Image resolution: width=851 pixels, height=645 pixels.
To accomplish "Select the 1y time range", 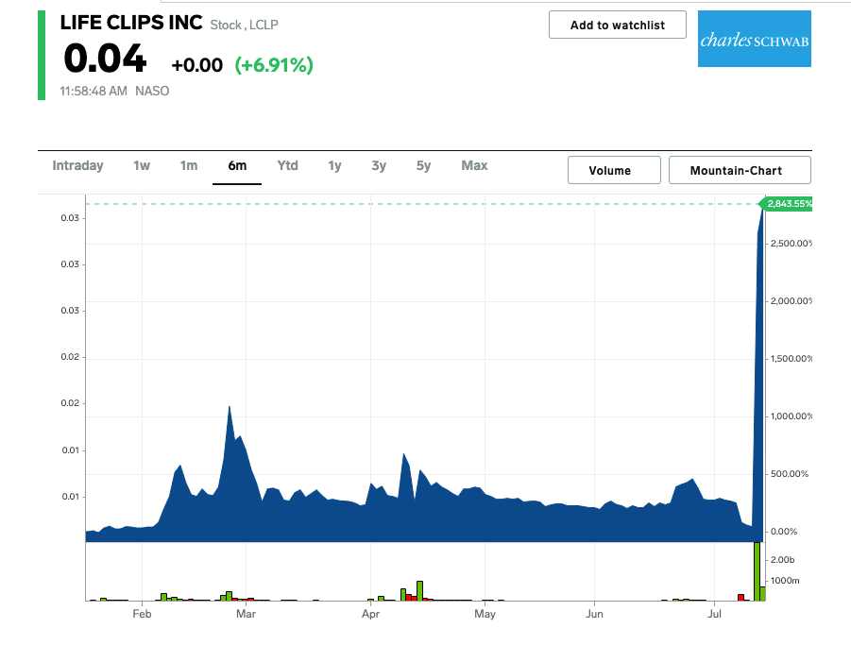I will click(x=334, y=165).
